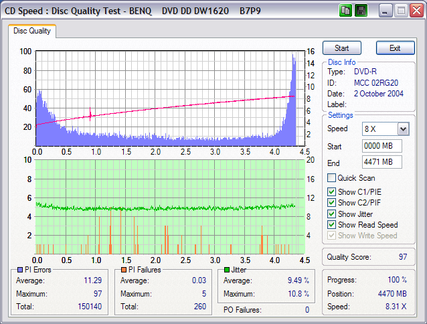
Task: Click the orange PI Failures legend swatch
Action: (x=123, y=270)
